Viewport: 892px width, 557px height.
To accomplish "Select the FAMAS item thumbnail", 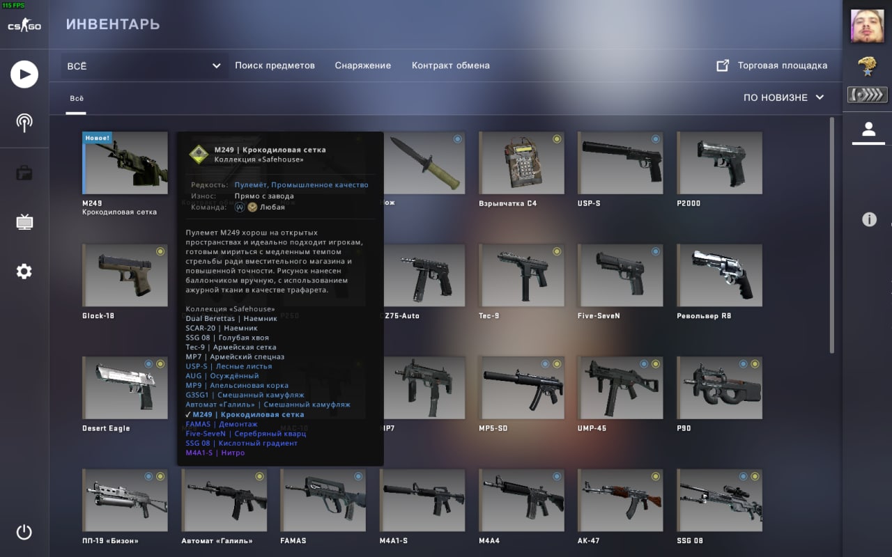I will tap(323, 500).
